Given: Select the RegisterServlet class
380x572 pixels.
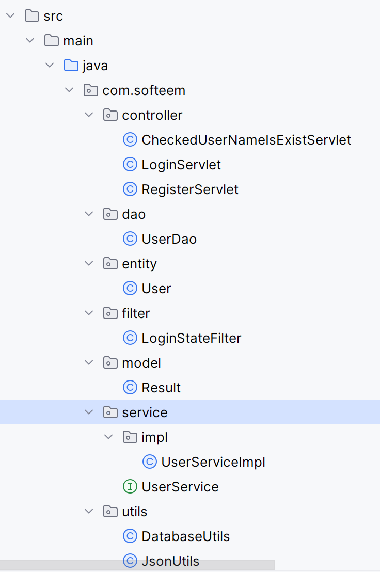Looking at the screenshot, I should 189,189.
